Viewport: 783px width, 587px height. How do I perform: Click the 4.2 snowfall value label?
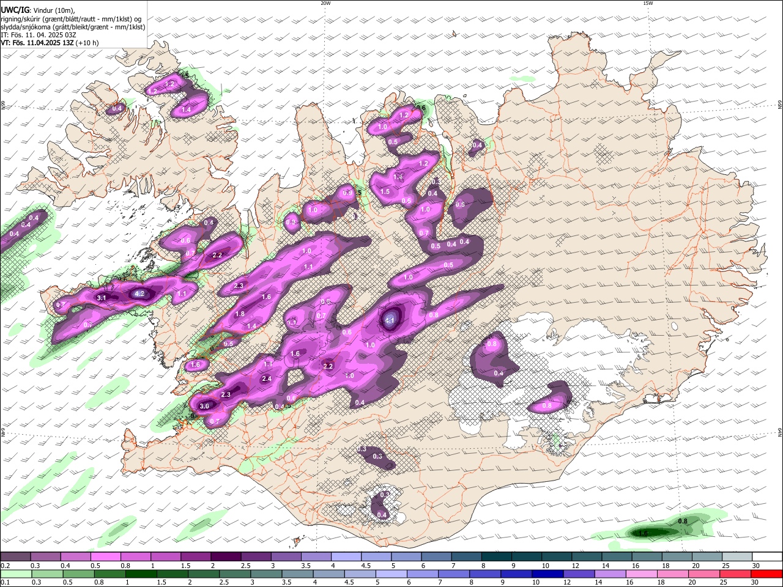(x=139, y=294)
